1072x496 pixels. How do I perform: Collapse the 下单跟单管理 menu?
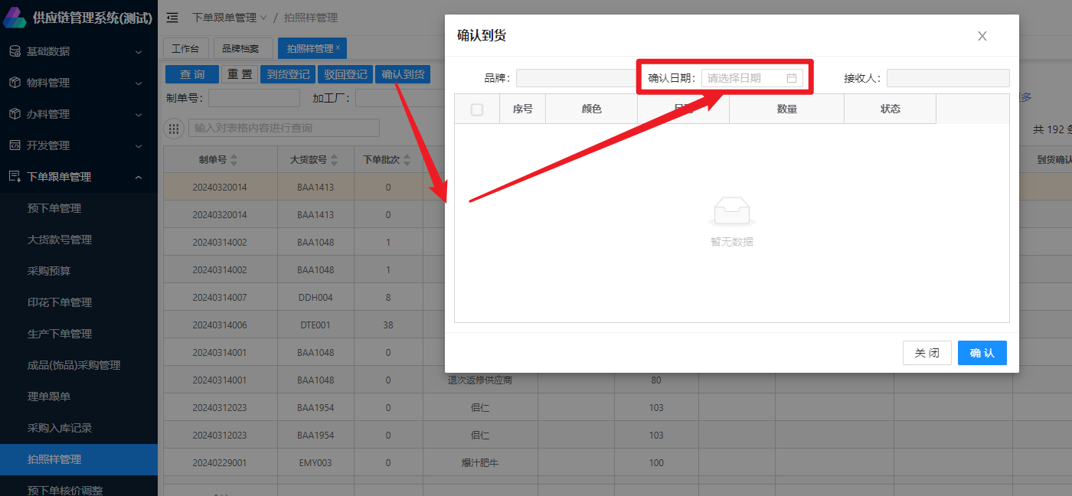(139, 177)
